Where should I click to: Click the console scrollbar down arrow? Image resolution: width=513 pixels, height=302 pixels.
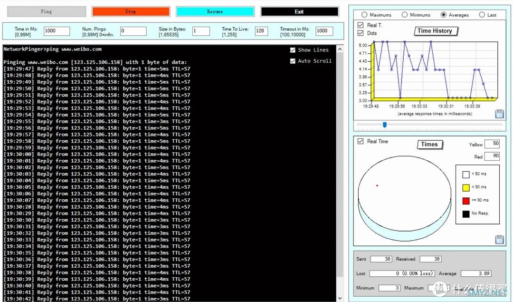point(340,298)
